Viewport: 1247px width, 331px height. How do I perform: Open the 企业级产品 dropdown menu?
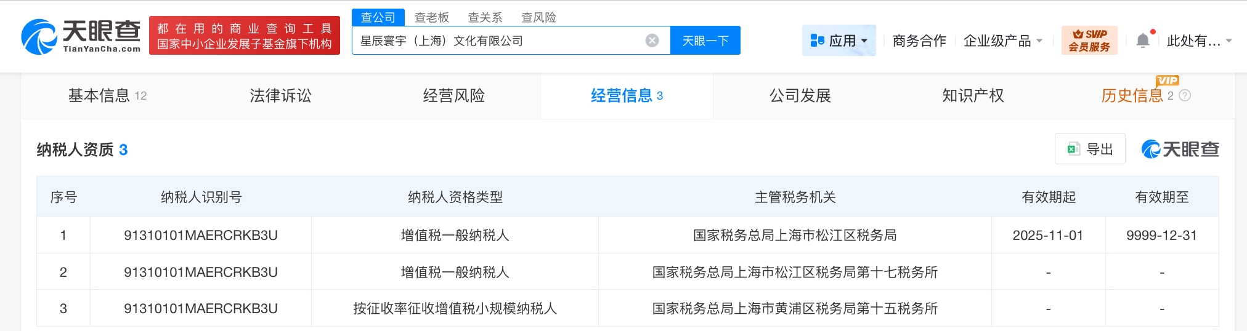1002,41
